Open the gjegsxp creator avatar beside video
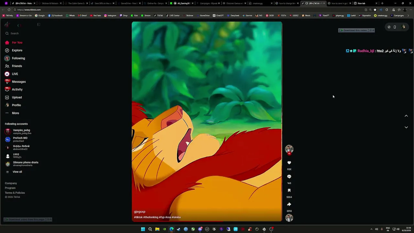This screenshot has width=414, height=233. [289, 149]
